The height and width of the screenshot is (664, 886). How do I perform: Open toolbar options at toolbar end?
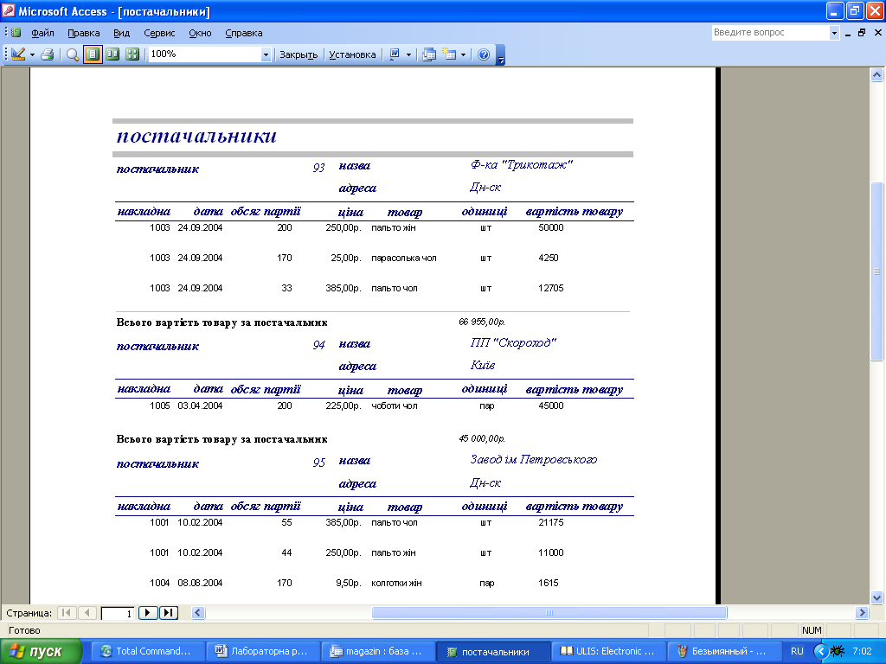tap(501, 54)
